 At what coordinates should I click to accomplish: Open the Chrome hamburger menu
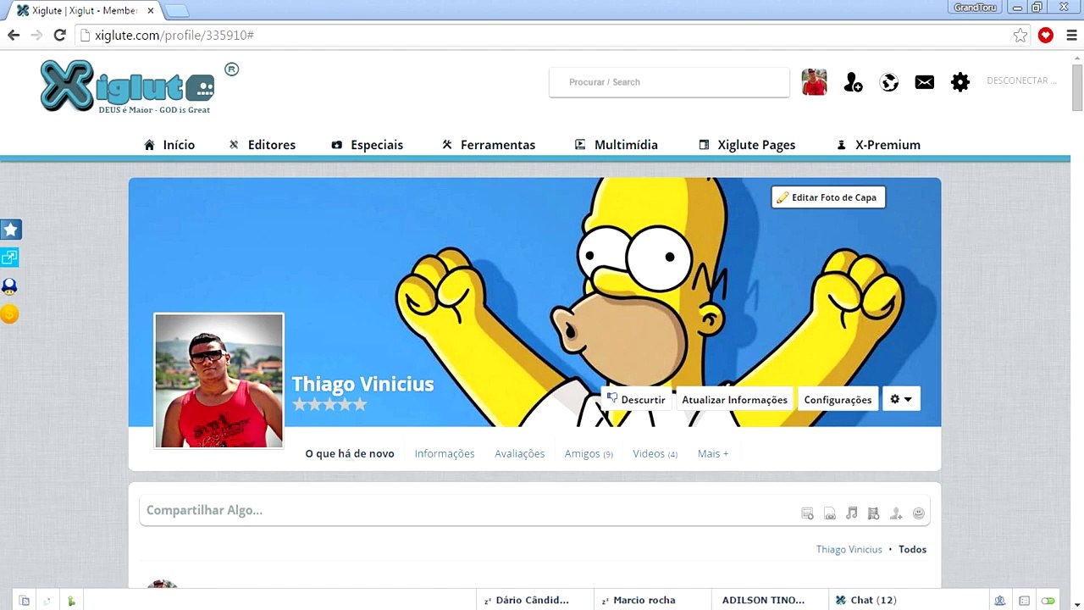click(x=1071, y=36)
